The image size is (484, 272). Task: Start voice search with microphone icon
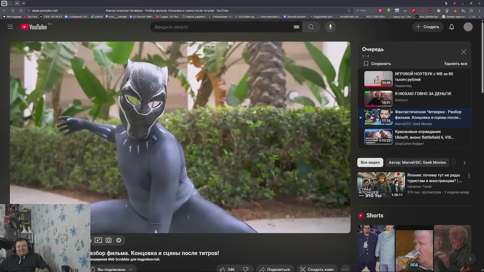330,27
